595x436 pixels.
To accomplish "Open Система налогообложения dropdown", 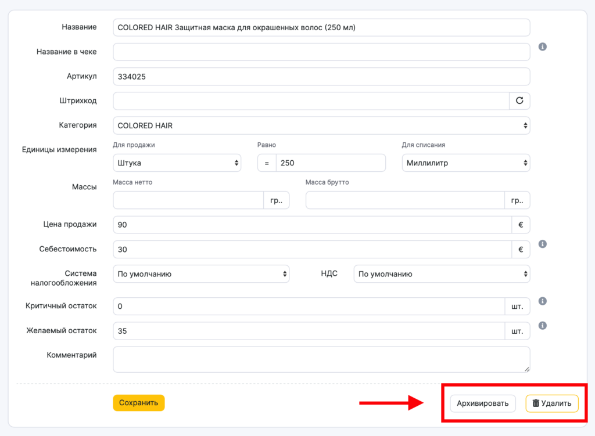I will tap(201, 274).
